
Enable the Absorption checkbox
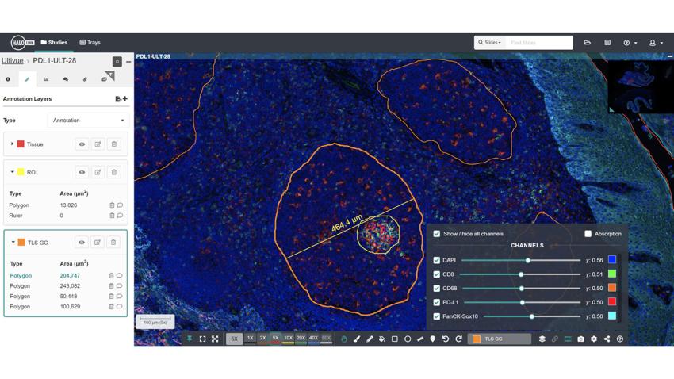click(588, 234)
